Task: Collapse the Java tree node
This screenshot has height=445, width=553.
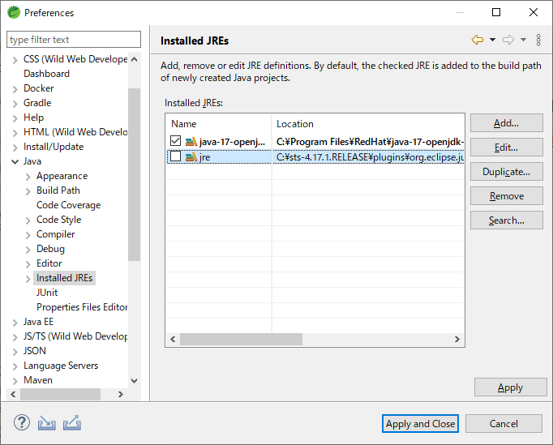Action: click(x=15, y=162)
